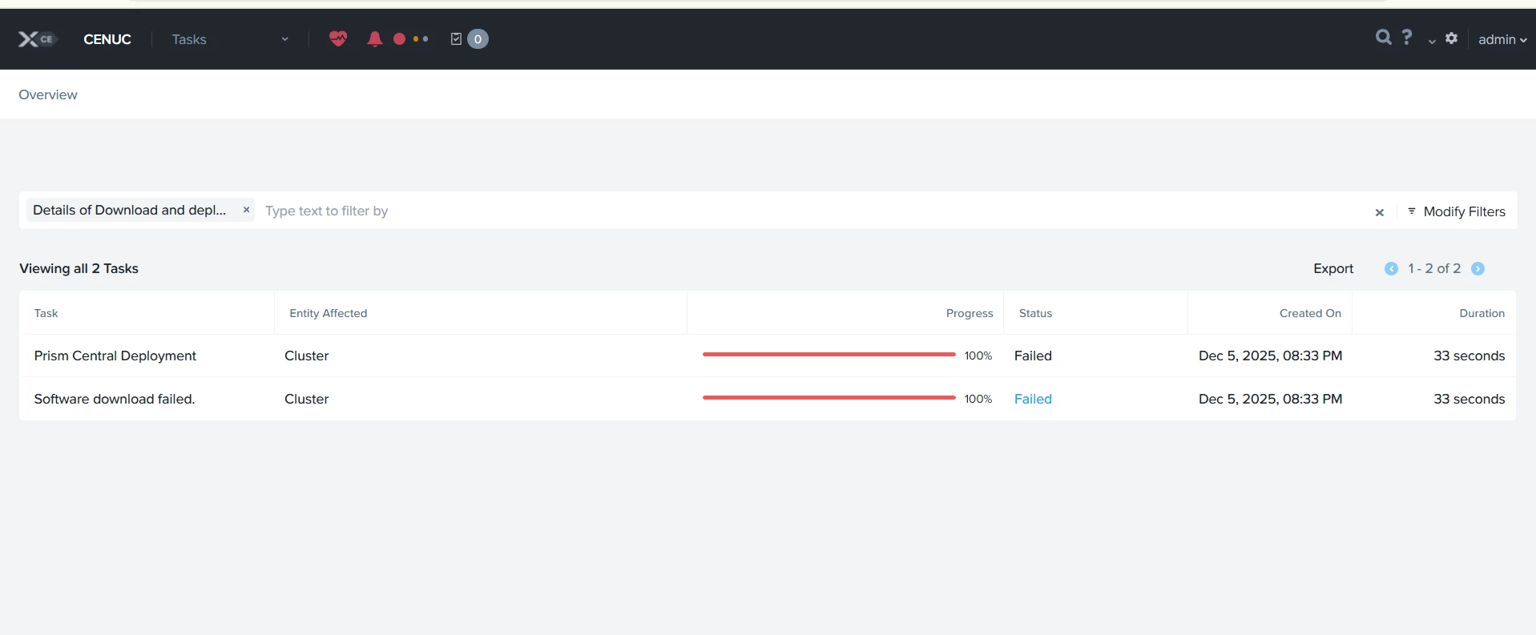Focus the Type text to filter by field

pyautogui.click(x=813, y=211)
